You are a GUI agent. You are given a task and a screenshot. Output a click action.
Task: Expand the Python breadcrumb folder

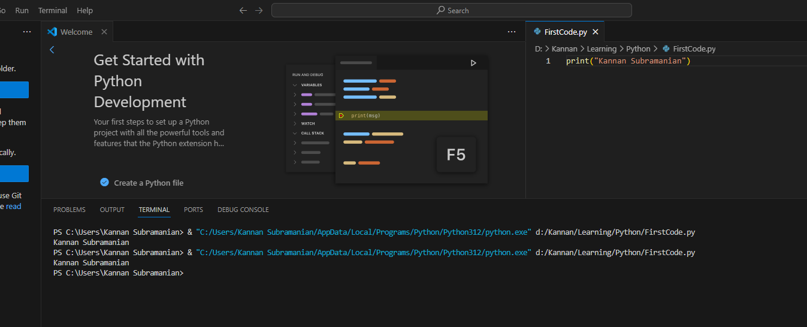click(x=638, y=49)
